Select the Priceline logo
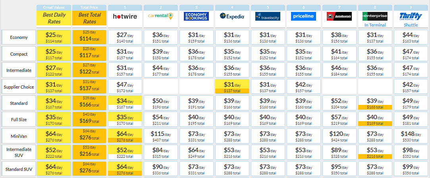Screen dimensions: 430x178 click(x=303, y=16)
